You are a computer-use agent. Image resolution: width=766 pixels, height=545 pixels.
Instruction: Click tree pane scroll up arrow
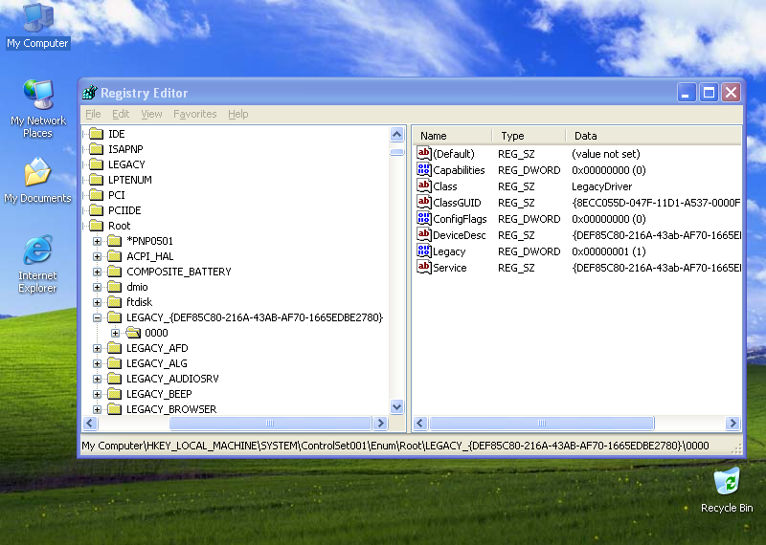click(396, 134)
